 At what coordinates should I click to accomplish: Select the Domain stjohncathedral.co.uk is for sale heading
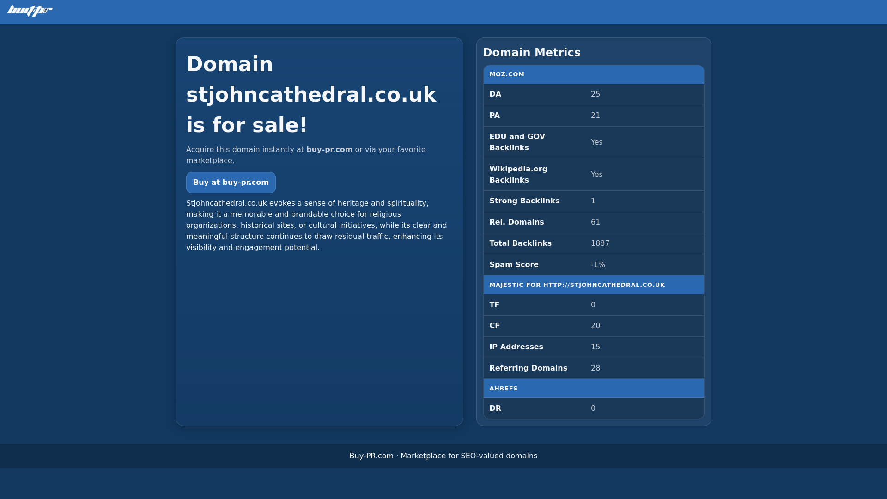click(x=311, y=95)
